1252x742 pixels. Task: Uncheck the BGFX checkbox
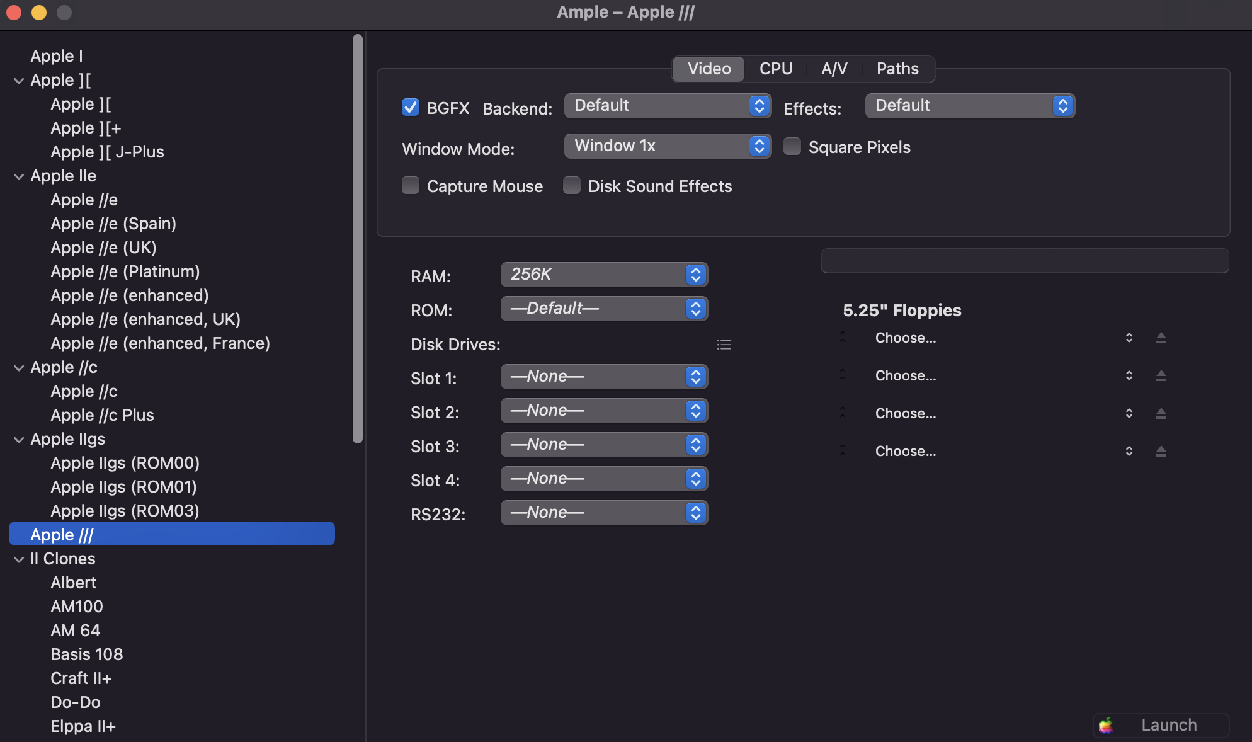411,107
